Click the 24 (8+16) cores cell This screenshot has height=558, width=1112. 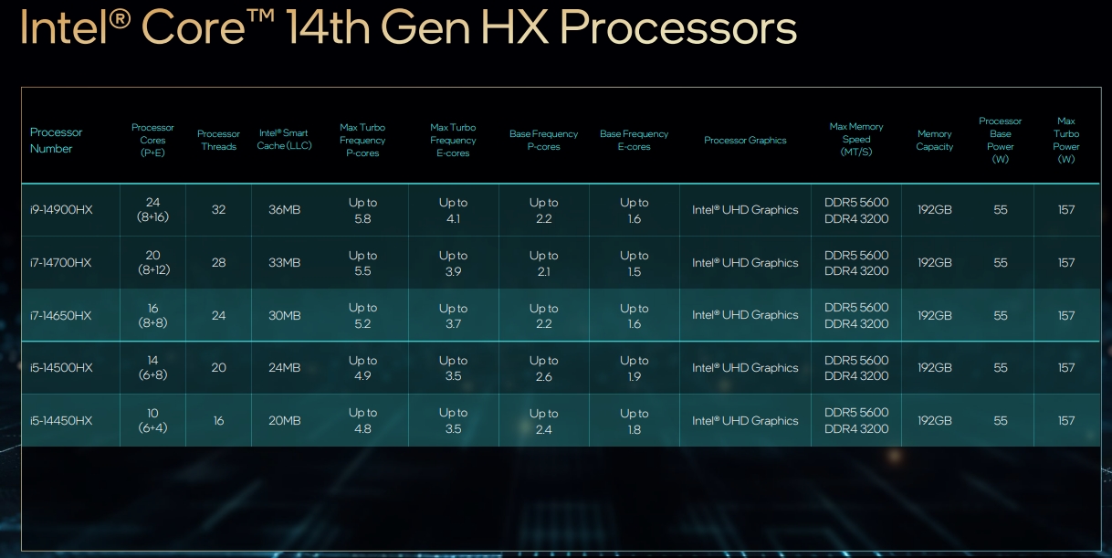point(152,210)
